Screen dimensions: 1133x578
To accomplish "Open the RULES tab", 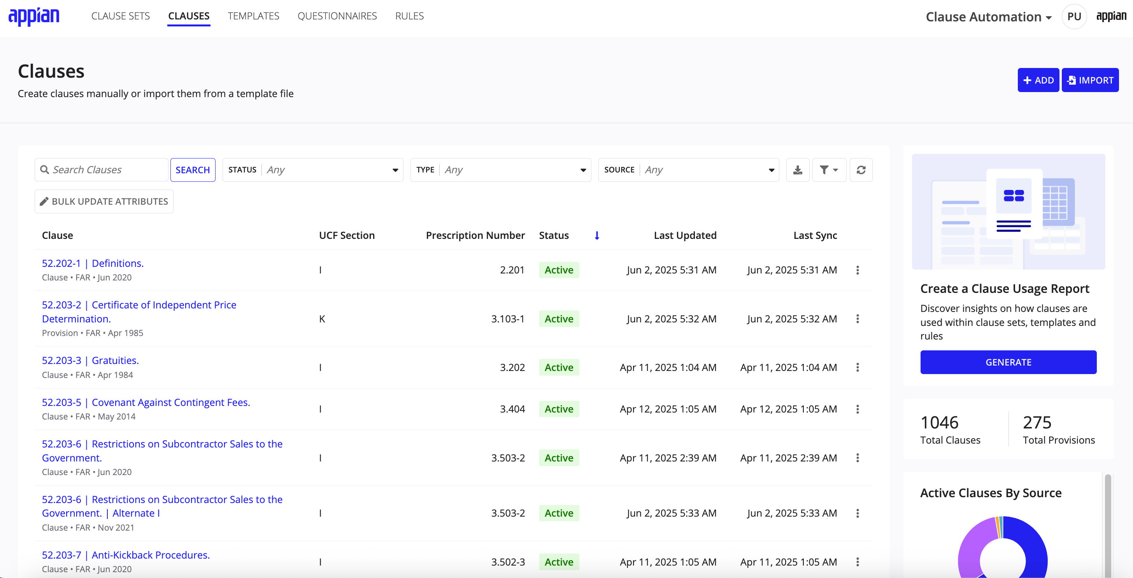I will (409, 16).
